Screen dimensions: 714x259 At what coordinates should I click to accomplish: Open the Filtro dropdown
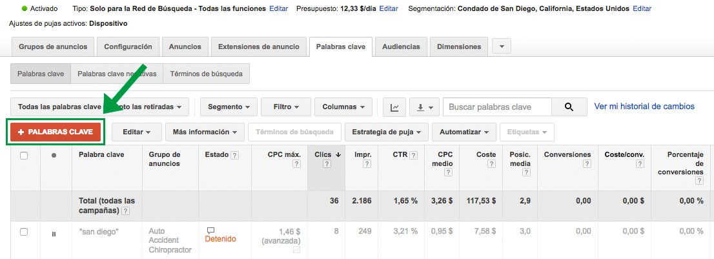point(286,107)
